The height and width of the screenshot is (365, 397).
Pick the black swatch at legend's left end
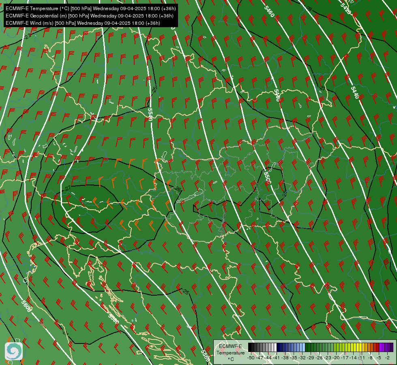(250, 347)
